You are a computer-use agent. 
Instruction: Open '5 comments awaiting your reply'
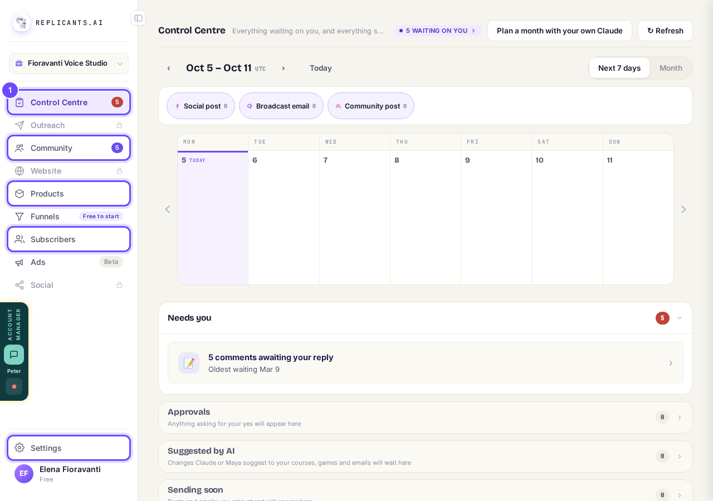[426, 363]
